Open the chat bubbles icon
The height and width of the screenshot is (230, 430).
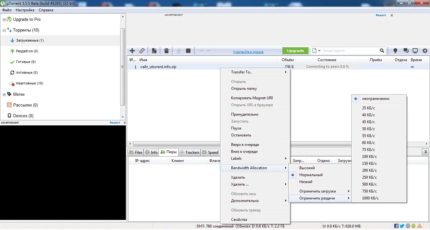pos(406,51)
